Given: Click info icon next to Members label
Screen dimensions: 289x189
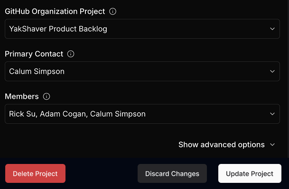Looking at the screenshot, I should pos(47,96).
